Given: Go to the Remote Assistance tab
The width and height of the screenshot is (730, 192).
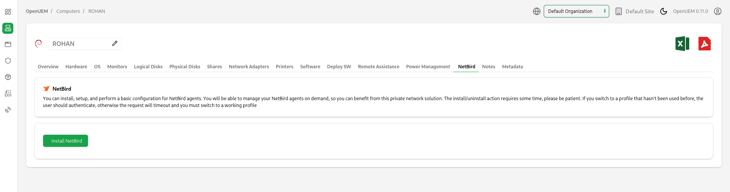Looking at the screenshot, I should (378, 67).
